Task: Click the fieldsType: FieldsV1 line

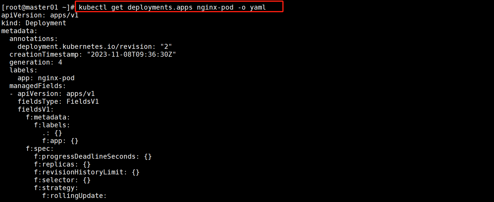Action: [58, 101]
